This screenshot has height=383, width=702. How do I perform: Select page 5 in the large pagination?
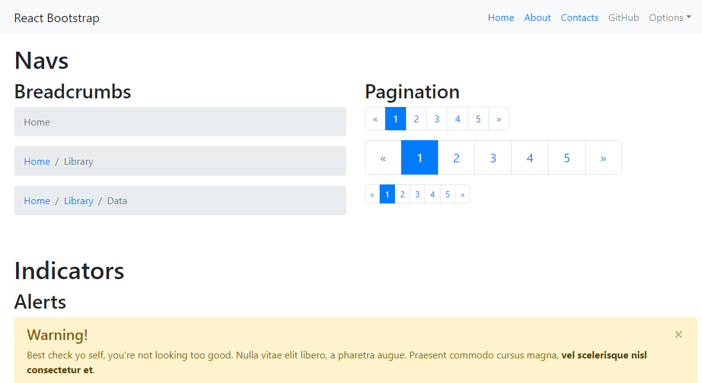click(x=567, y=157)
